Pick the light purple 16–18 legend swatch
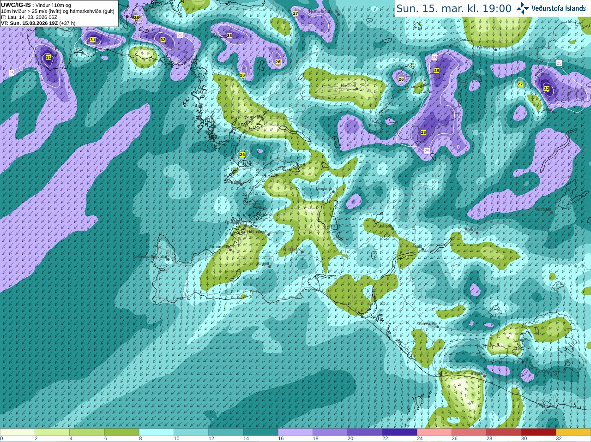This screenshot has height=442, width=591. pyautogui.click(x=295, y=432)
